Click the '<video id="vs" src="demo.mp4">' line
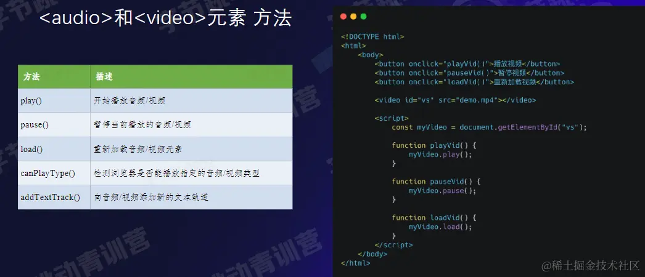The image size is (645, 277). coord(455,100)
